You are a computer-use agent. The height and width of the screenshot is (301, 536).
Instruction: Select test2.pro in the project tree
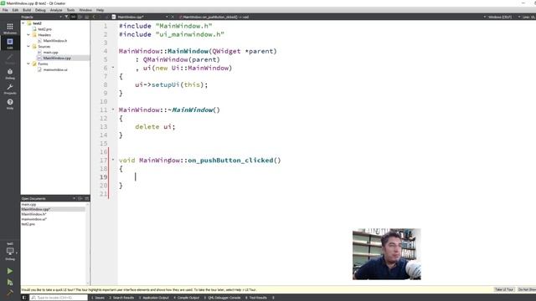pyautogui.click(x=44, y=29)
